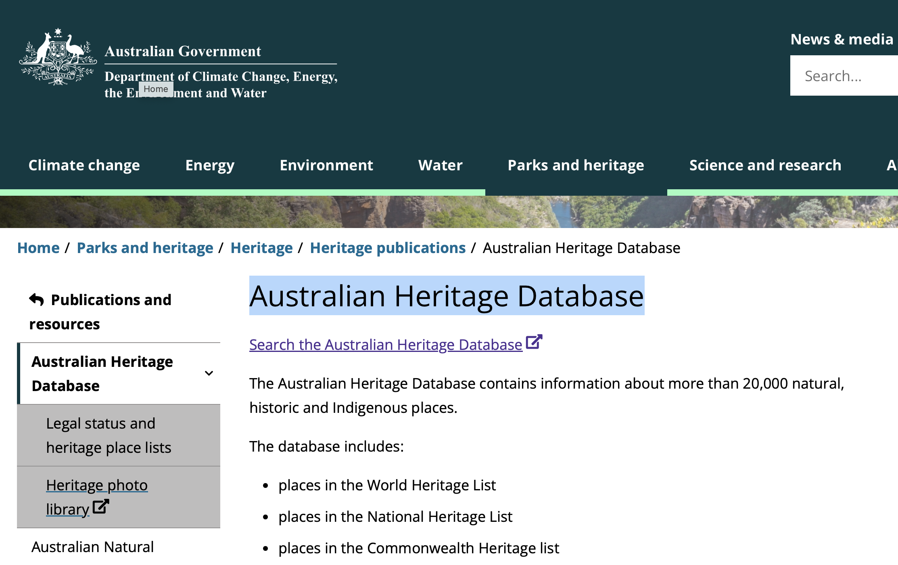The image size is (898, 565).
Task: Open the Environment navigation menu
Action: pos(326,165)
